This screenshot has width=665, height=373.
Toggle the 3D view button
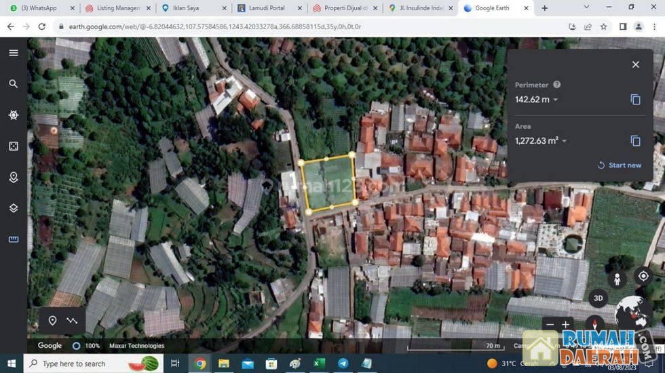pyautogui.click(x=598, y=298)
